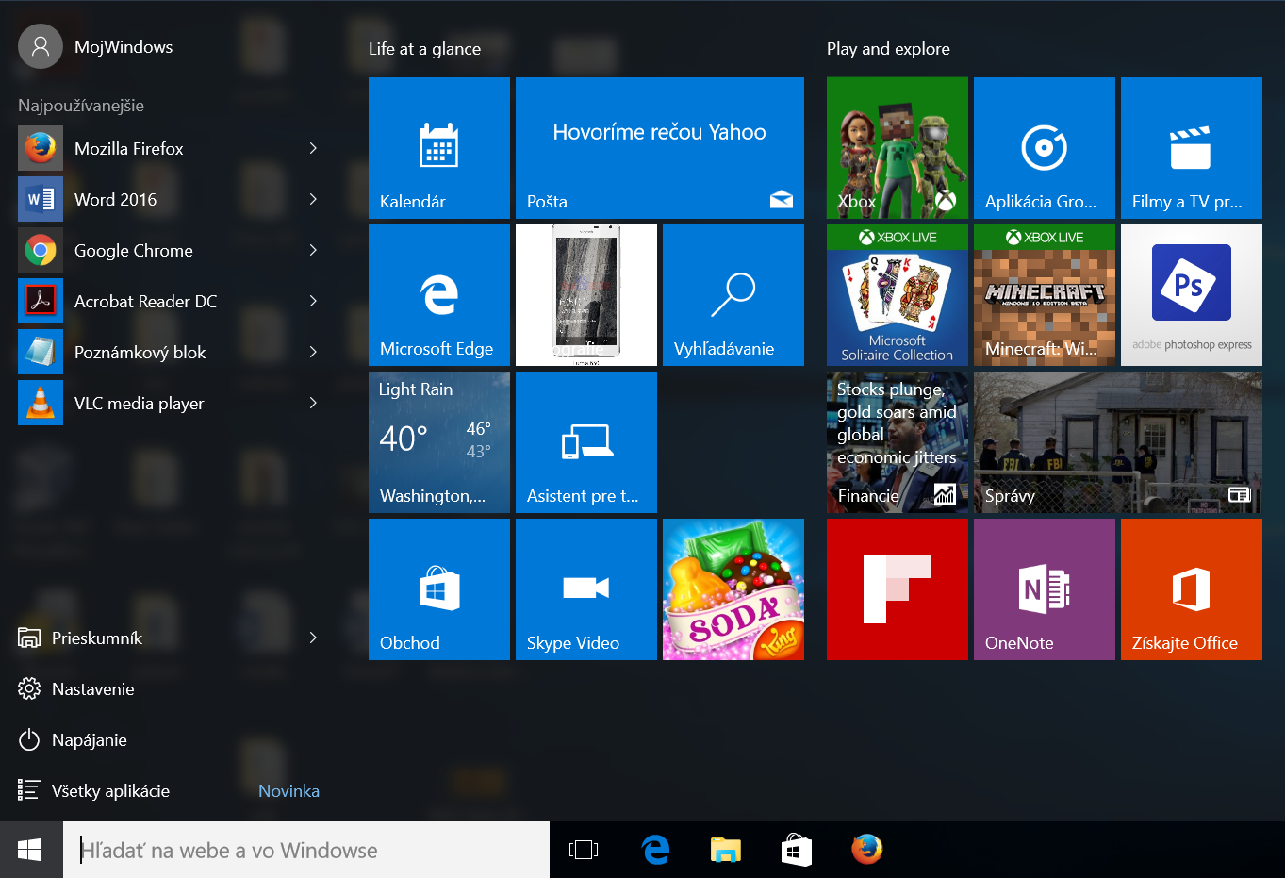Viewport: 1285px width, 878px height.
Task: Launch the Candy Crush Soda tile
Action: (x=733, y=589)
